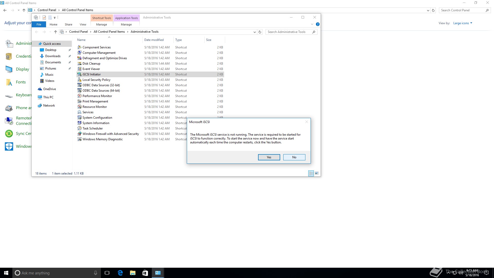Open the Action Center notification icon
This screenshot has width=494, height=278.
(486, 273)
